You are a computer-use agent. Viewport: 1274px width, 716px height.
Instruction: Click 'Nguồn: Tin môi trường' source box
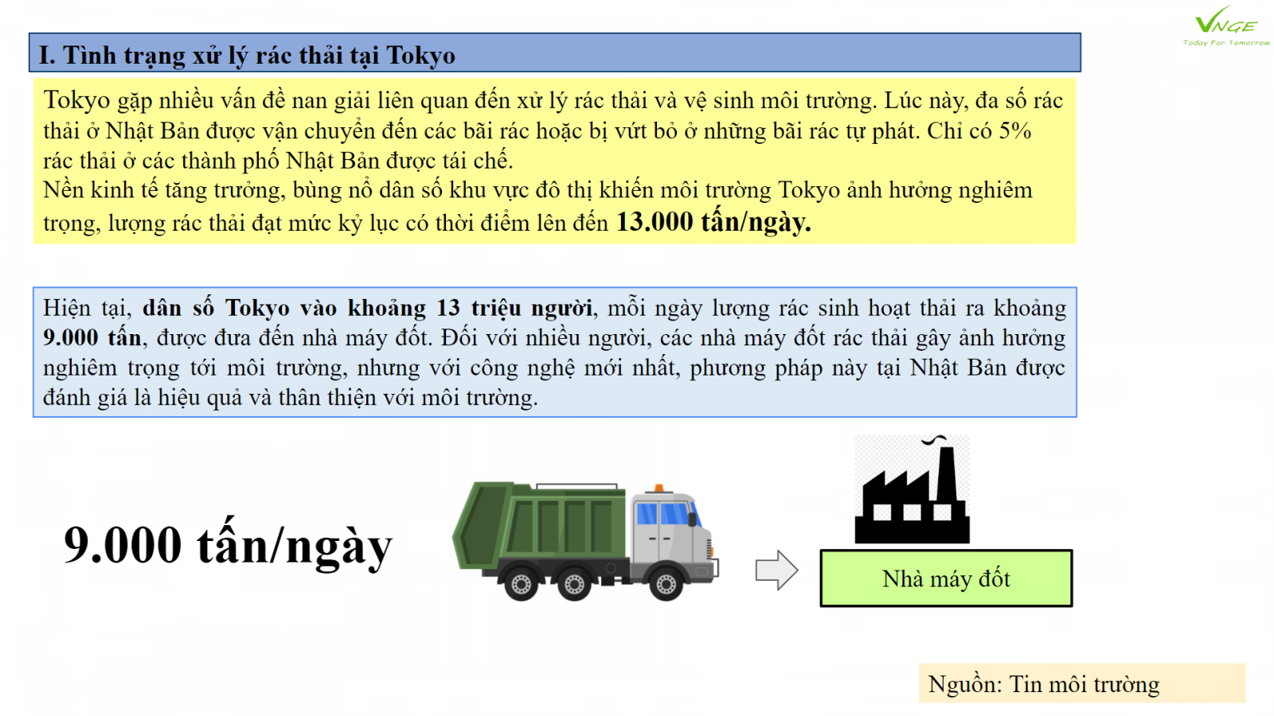[1082, 683]
